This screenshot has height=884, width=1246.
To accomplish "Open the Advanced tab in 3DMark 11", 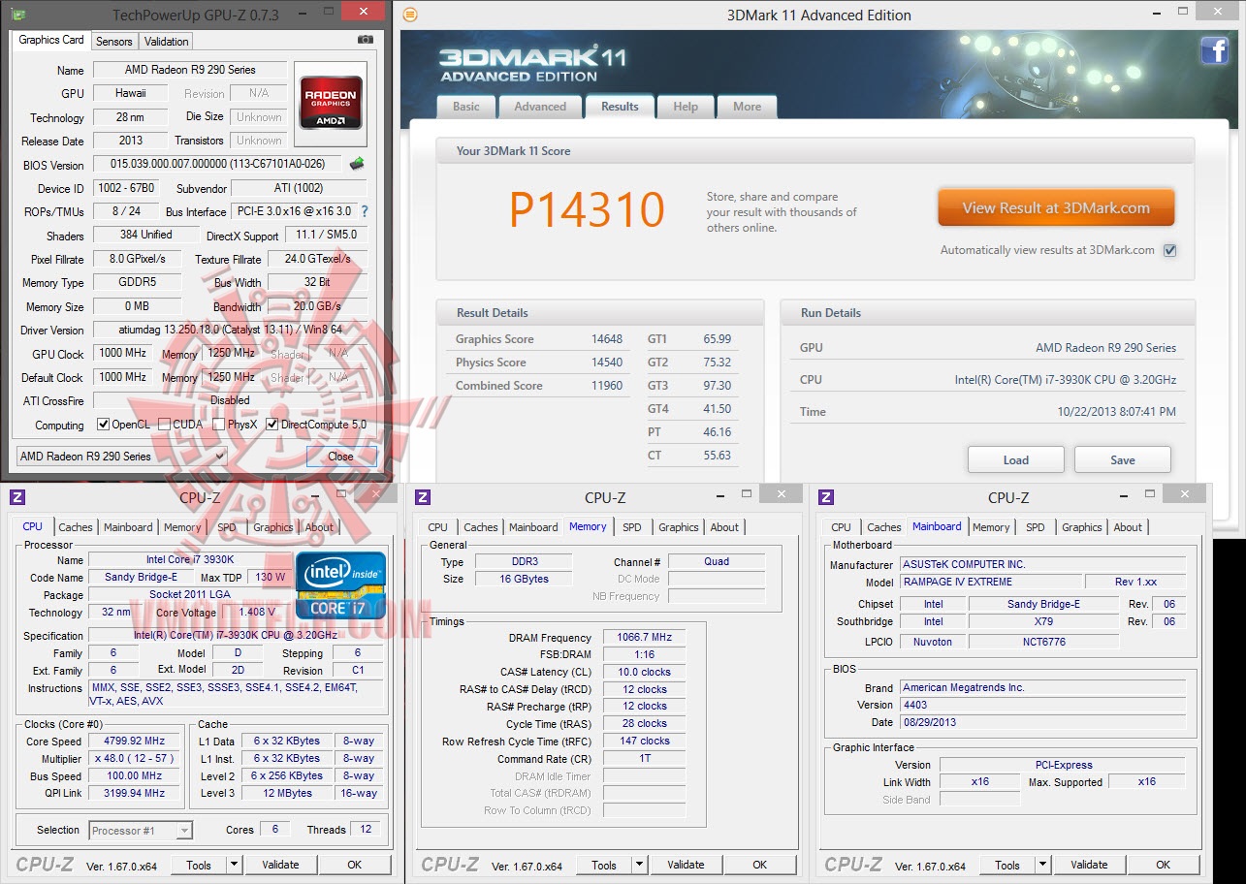I will pos(540,107).
